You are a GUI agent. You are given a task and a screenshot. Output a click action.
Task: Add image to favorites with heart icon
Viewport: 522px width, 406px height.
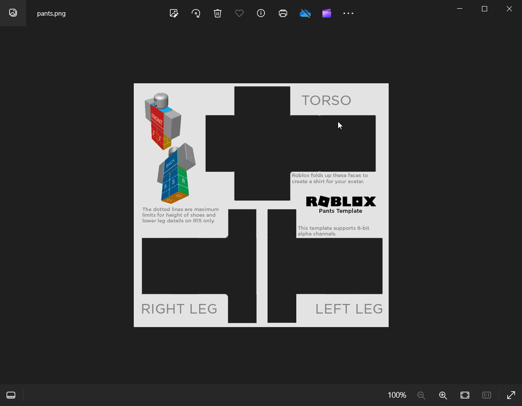(x=239, y=14)
